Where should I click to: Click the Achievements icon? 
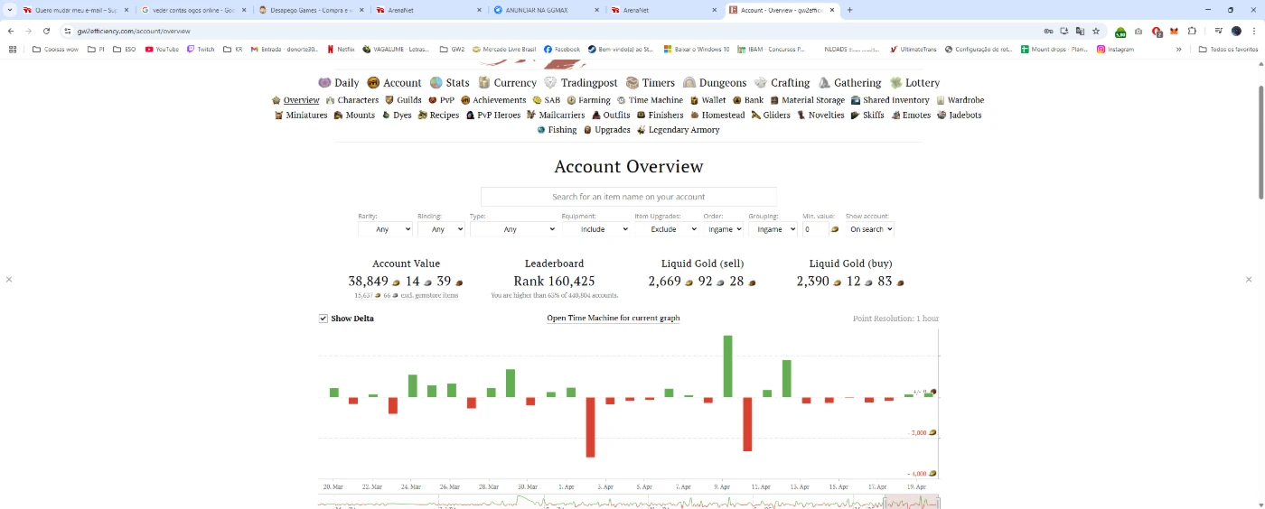(x=465, y=100)
